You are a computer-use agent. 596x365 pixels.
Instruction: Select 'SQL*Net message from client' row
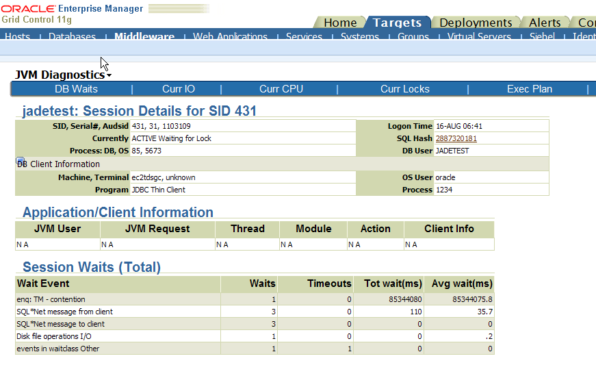point(255,312)
